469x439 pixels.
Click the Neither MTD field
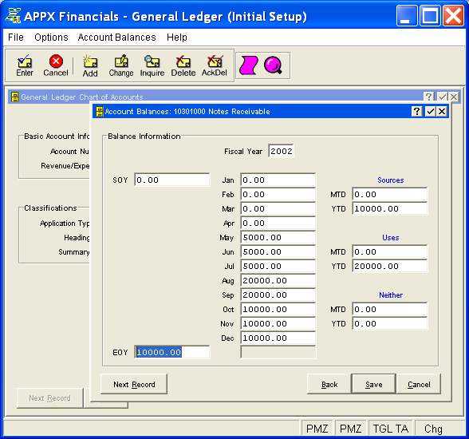390,309
